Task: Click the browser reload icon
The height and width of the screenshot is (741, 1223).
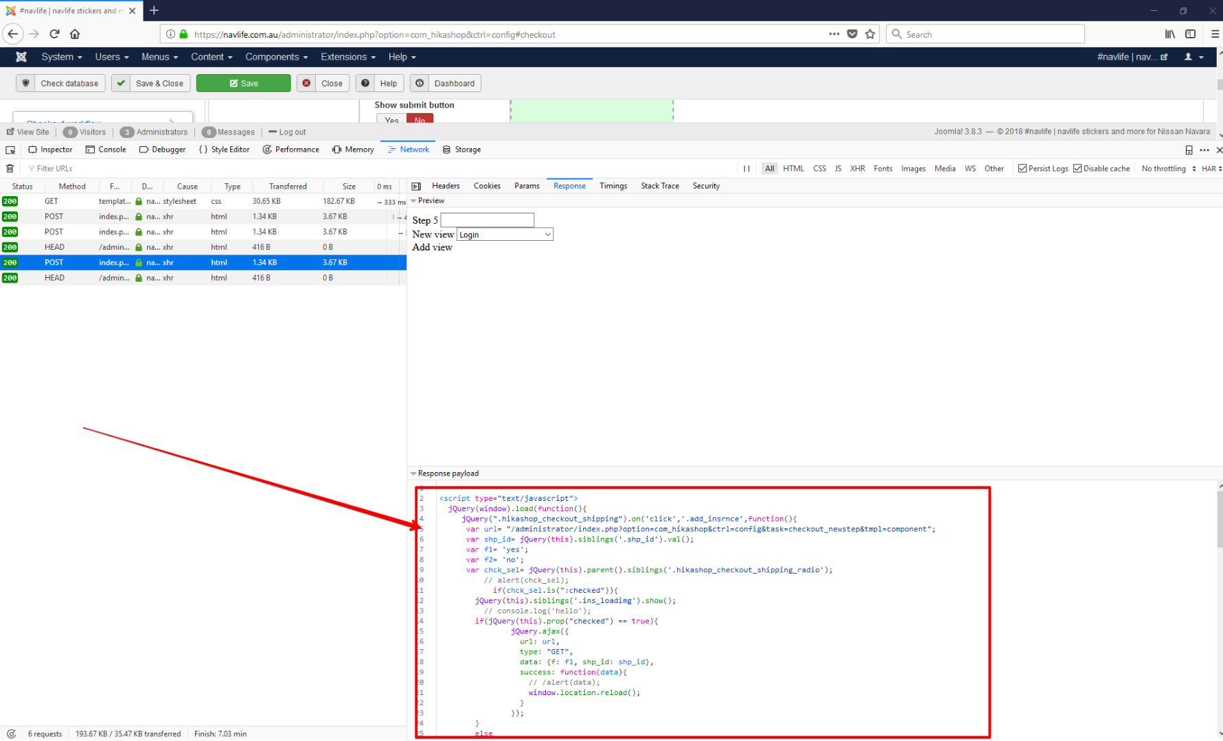Action: (x=54, y=34)
